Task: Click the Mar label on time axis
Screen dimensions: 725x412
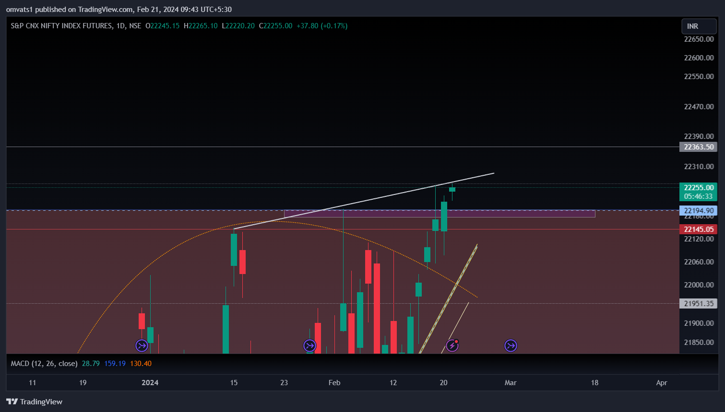Action: 511,382
